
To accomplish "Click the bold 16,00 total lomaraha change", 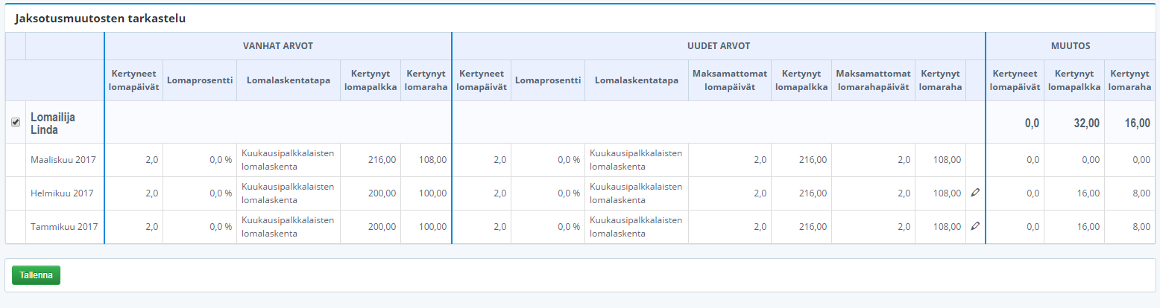I will click(1138, 123).
